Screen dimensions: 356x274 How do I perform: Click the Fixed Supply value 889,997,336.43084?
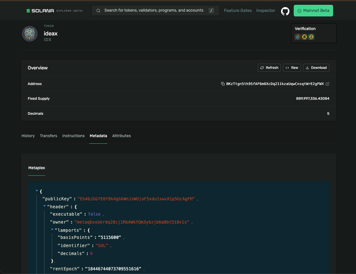point(313,99)
